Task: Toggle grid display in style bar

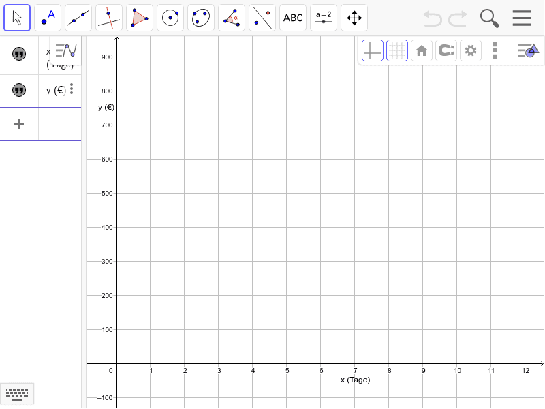Action: pyautogui.click(x=397, y=50)
